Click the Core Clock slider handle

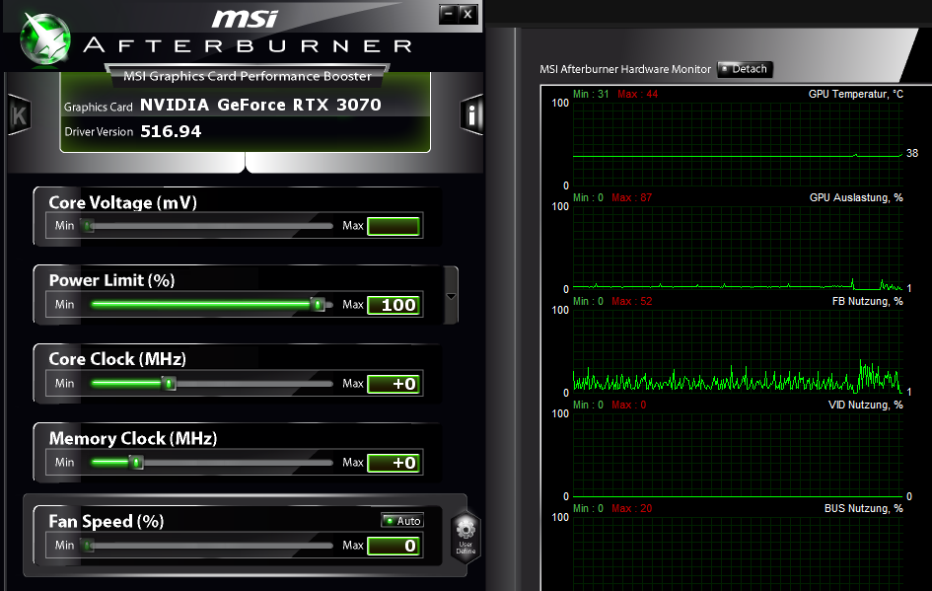tap(170, 384)
